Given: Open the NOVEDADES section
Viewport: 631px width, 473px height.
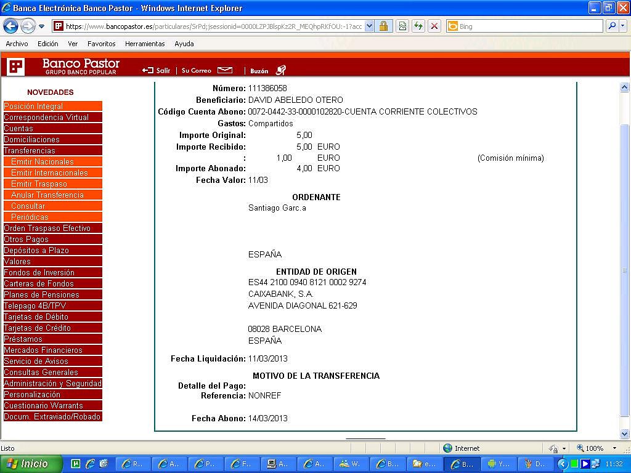Looking at the screenshot, I should coord(51,92).
